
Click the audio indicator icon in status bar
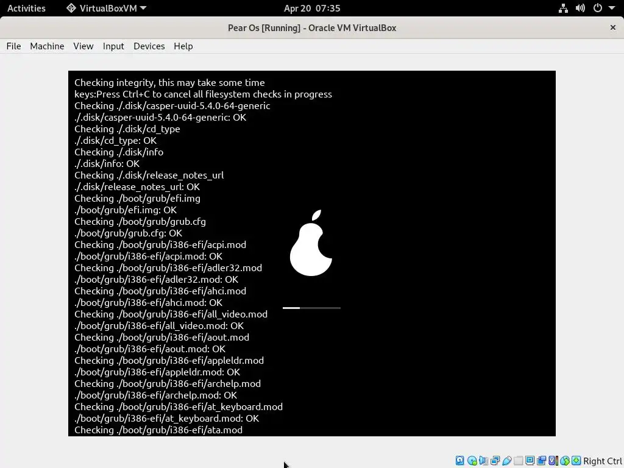[x=483, y=461]
